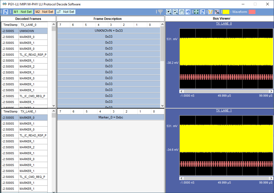
Task: Click the refresh icon left of M1 marker
Action: coord(6,12)
